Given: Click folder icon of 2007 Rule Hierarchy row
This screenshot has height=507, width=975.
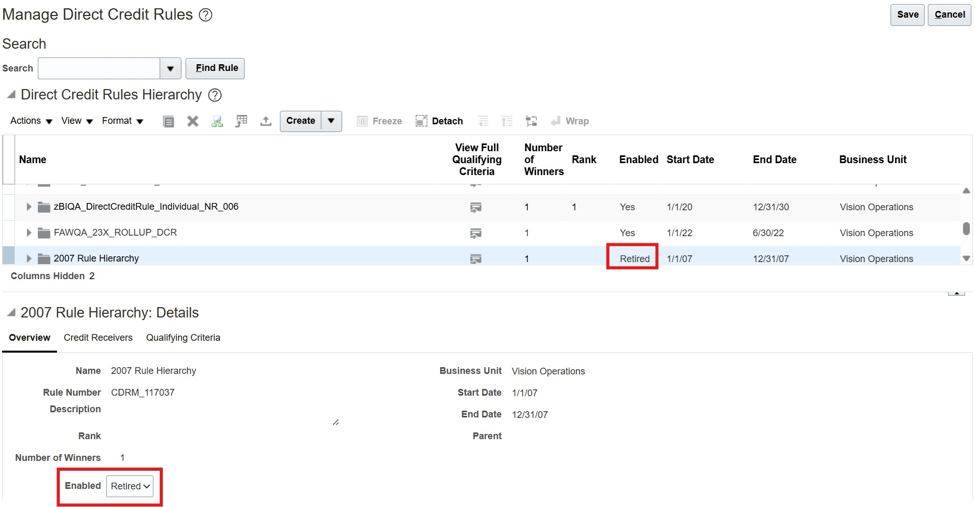Looking at the screenshot, I should click(44, 258).
